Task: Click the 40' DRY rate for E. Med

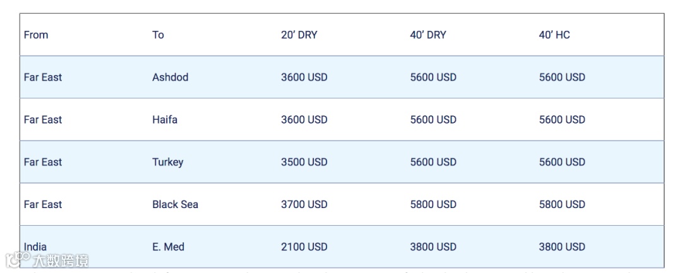Action: point(433,247)
